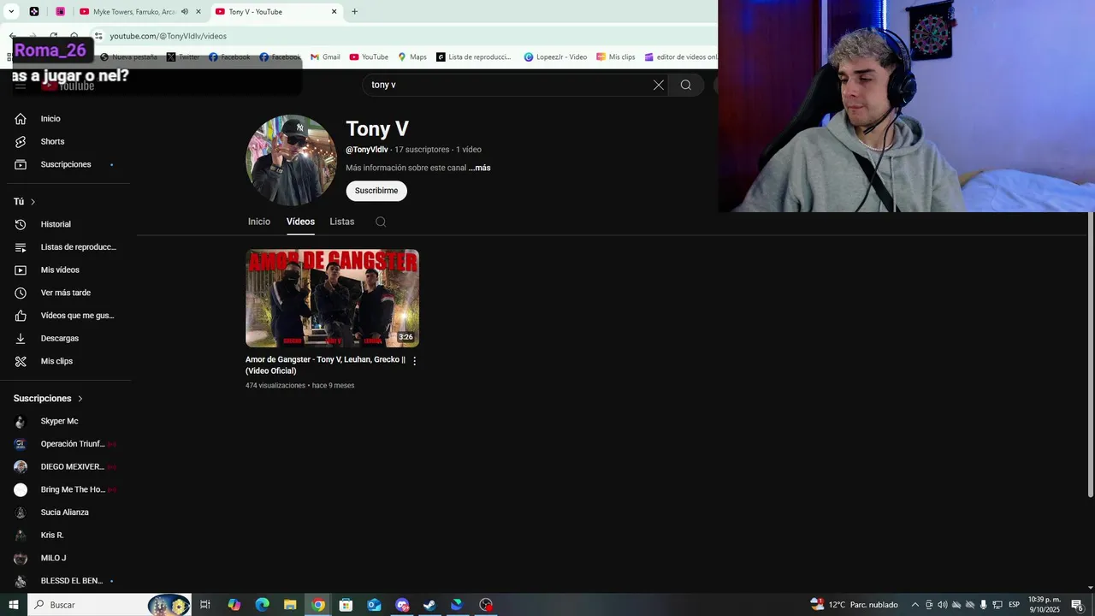Image resolution: width=1095 pixels, height=616 pixels.
Task: Select the channel Vídeos tab
Action: (x=300, y=222)
